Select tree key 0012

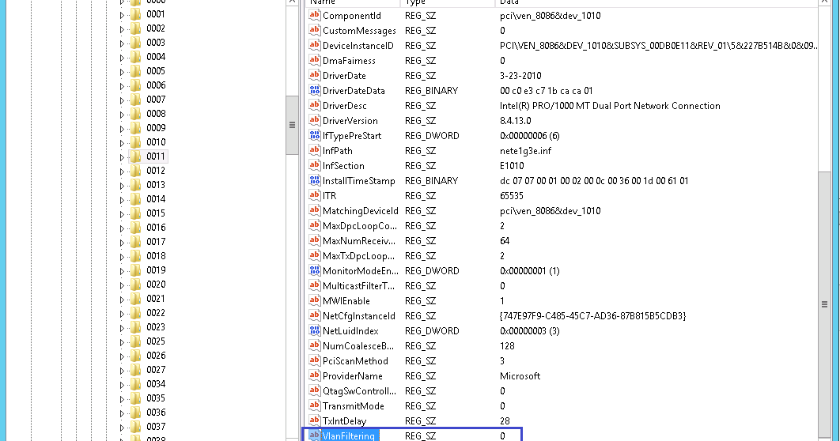pyautogui.click(x=156, y=170)
